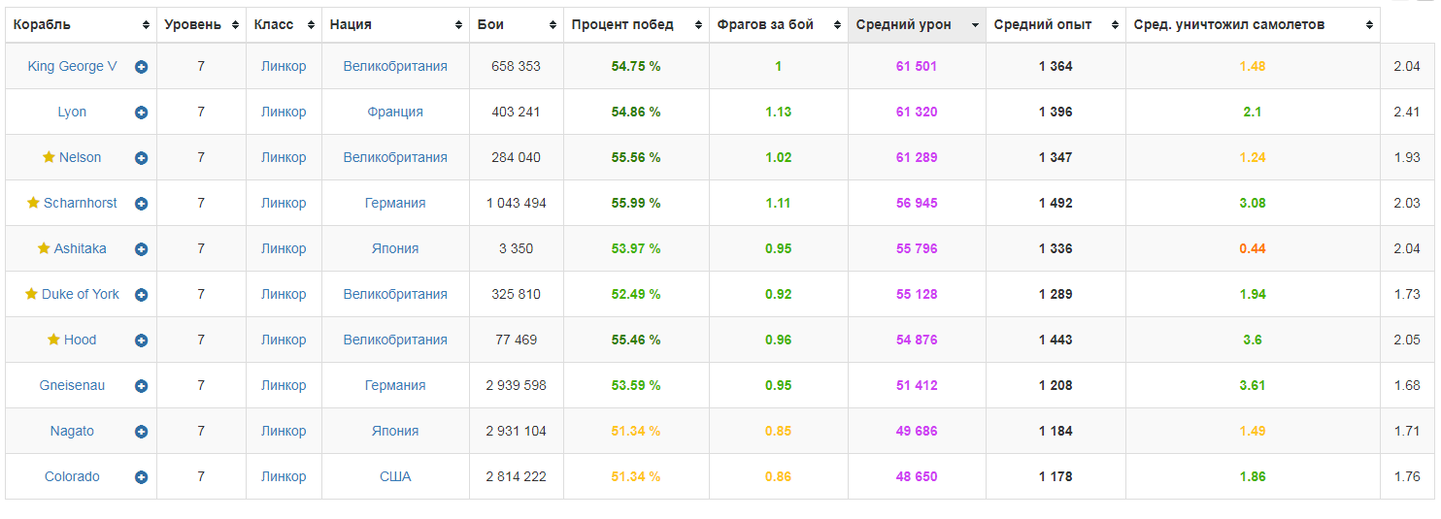This screenshot has width=1441, height=519.
Task: Expand Lyon row plus icon
Action: coord(142,113)
